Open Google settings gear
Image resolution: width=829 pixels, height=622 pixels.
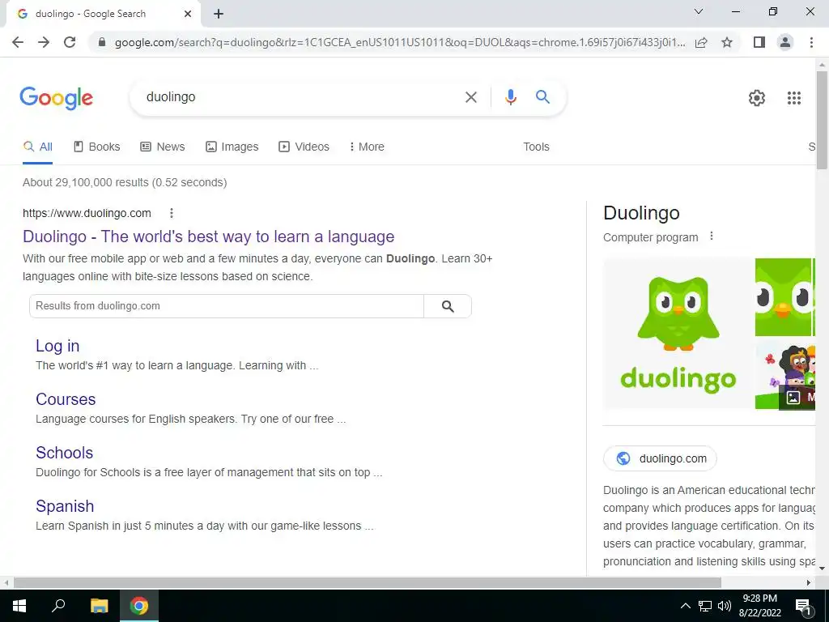(x=757, y=98)
